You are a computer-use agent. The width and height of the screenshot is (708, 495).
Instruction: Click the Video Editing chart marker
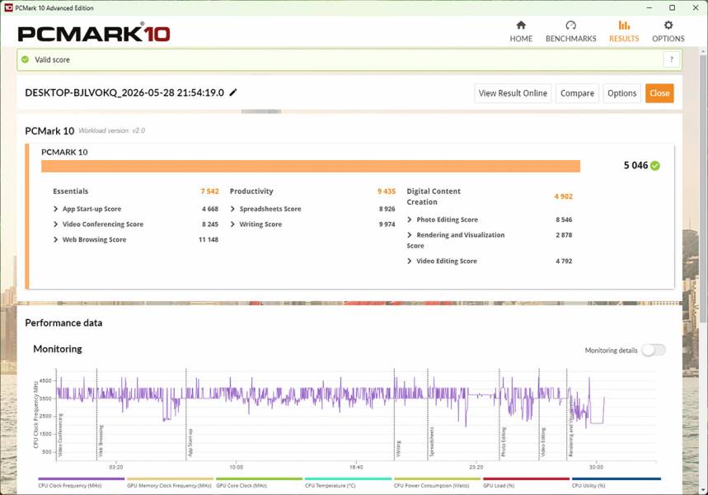coord(542,441)
